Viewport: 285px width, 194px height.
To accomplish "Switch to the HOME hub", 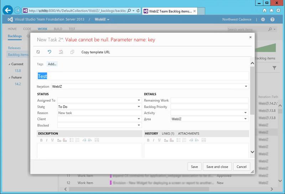I will click(x=12, y=29).
